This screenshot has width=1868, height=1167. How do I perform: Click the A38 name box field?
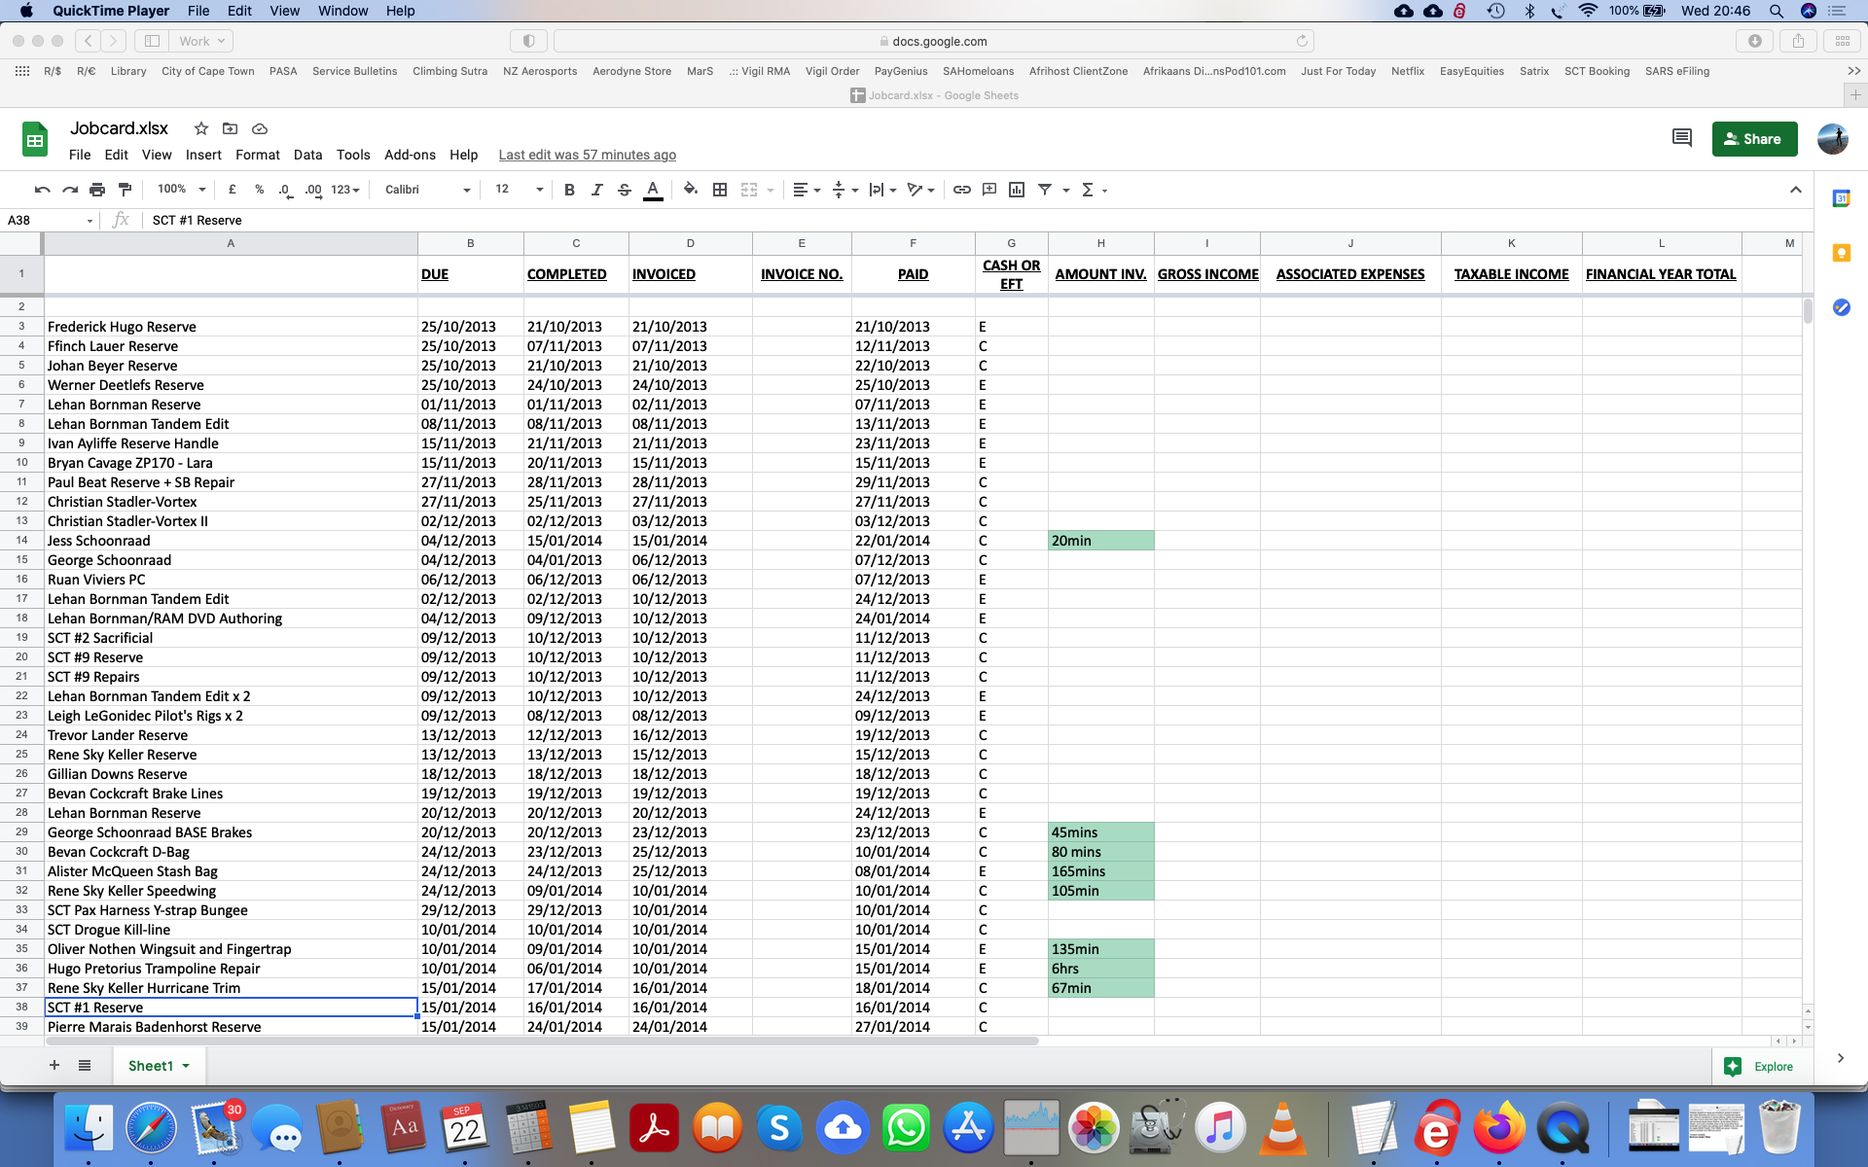click(x=44, y=220)
